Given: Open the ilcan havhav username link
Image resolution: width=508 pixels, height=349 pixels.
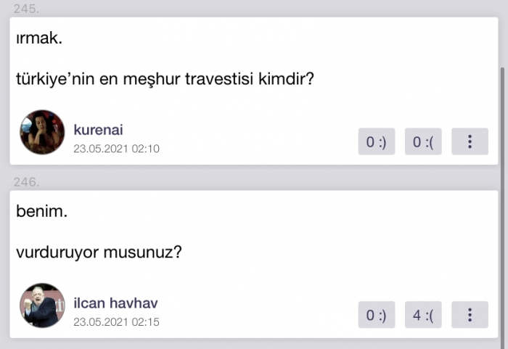Looking at the screenshot, I should click(115, 303).
